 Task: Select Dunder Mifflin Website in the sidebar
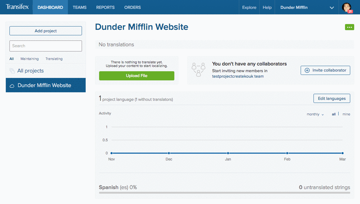[x=46, y=85]
